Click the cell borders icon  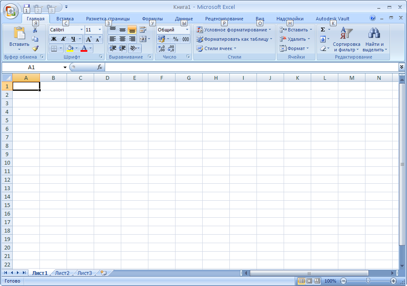pyautogui.click(x=54, y=48)
